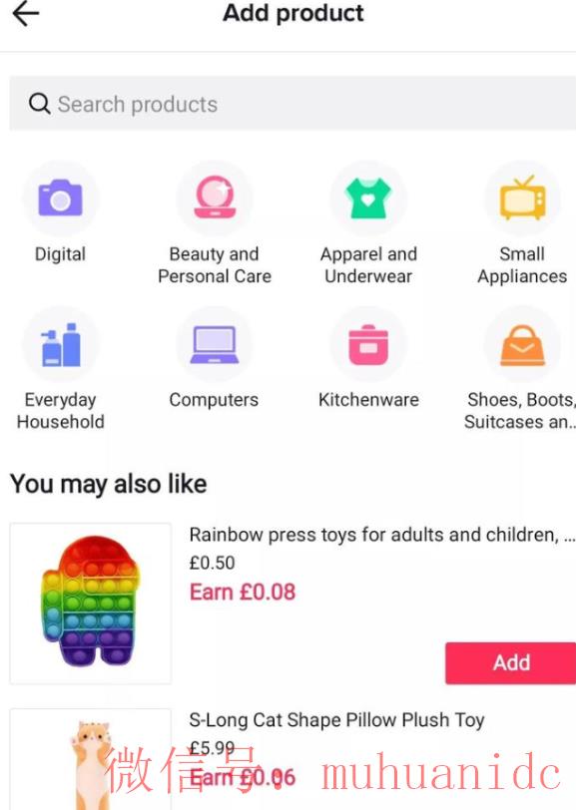The width and height of the screenshot is (576, 810).
Task: Tap the Earn £0.08 commission text
Action: [243, 592]
